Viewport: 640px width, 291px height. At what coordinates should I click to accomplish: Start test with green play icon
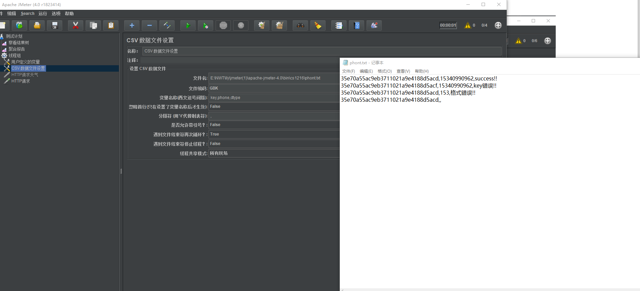[188, 25]
